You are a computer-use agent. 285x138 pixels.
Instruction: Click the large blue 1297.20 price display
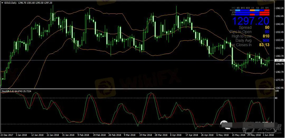[x=250, y=21]
